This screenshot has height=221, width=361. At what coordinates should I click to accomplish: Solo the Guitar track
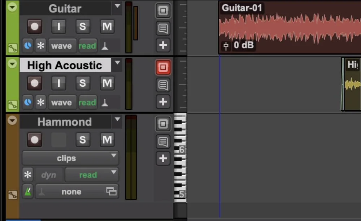[x=83, y=27]
